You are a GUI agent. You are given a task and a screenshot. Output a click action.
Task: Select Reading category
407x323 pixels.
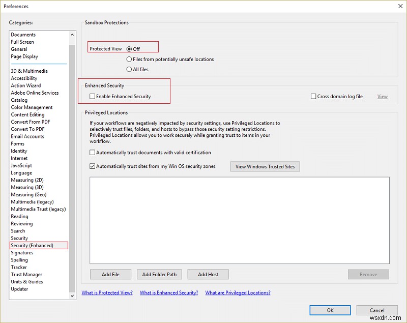pyautogui.click(x=19, y=216)
